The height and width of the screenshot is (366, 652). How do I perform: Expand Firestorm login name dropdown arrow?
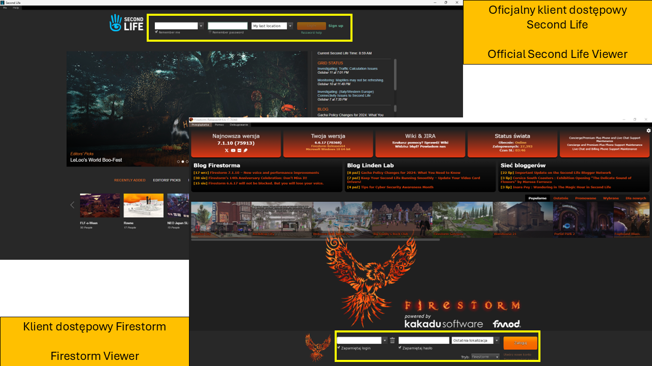click(x=385, y=340)
